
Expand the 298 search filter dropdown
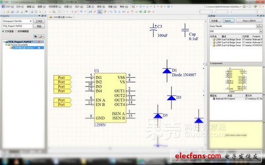tap(261, 31)
